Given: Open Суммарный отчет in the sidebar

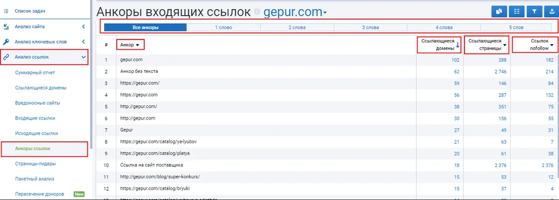Looking at the screenshot, I should [x=35, y=72].
